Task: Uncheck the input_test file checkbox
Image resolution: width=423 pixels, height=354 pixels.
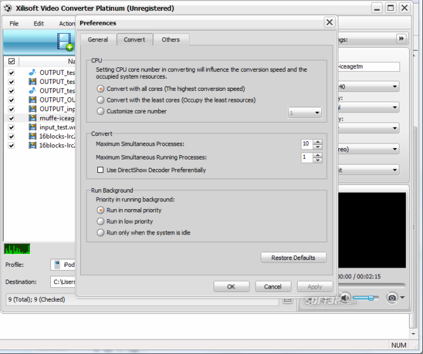Action: click(11, 127)
